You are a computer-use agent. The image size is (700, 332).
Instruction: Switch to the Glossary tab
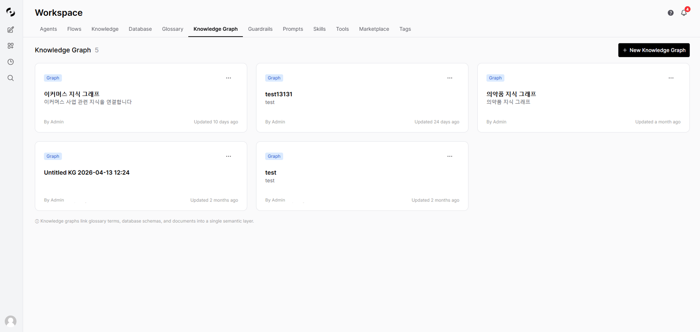(x=173, y=29)
